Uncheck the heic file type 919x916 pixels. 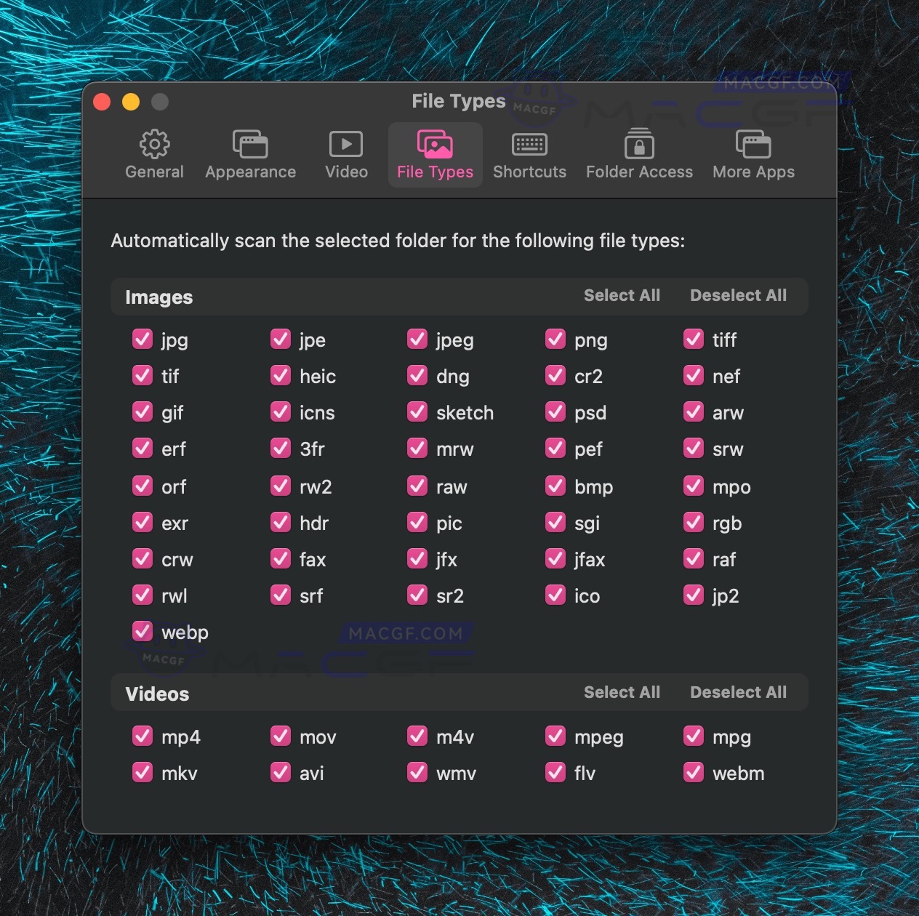pos(280,376)
